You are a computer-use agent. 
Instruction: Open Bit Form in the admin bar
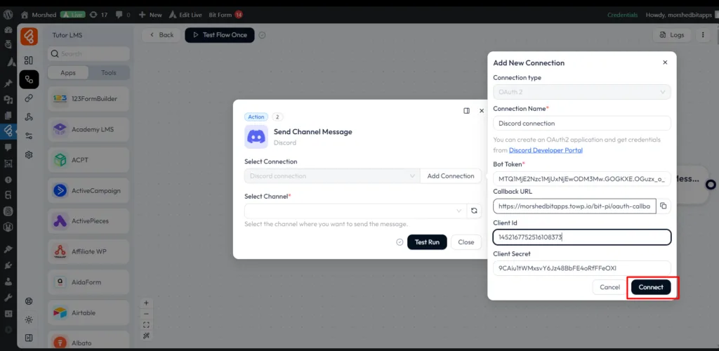click(x=225, y=15)
